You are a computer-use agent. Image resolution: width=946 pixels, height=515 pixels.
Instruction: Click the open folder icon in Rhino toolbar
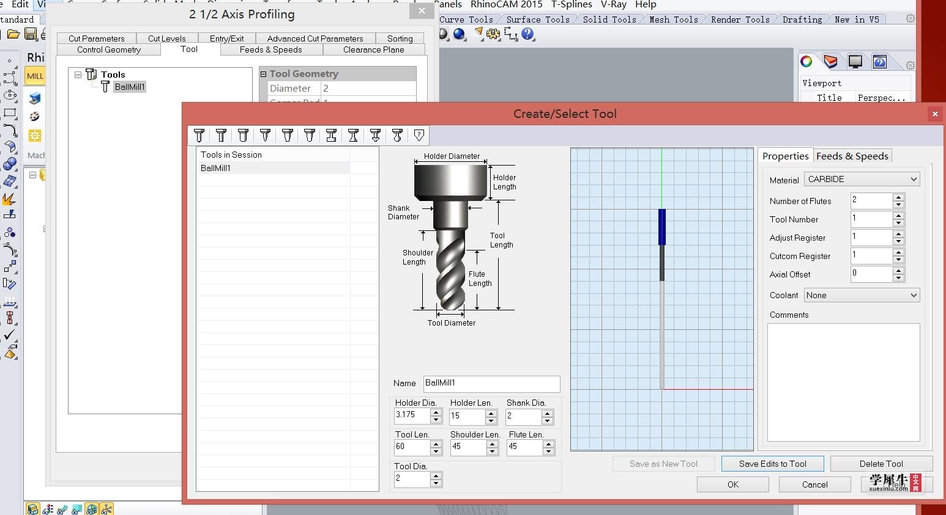13,34
